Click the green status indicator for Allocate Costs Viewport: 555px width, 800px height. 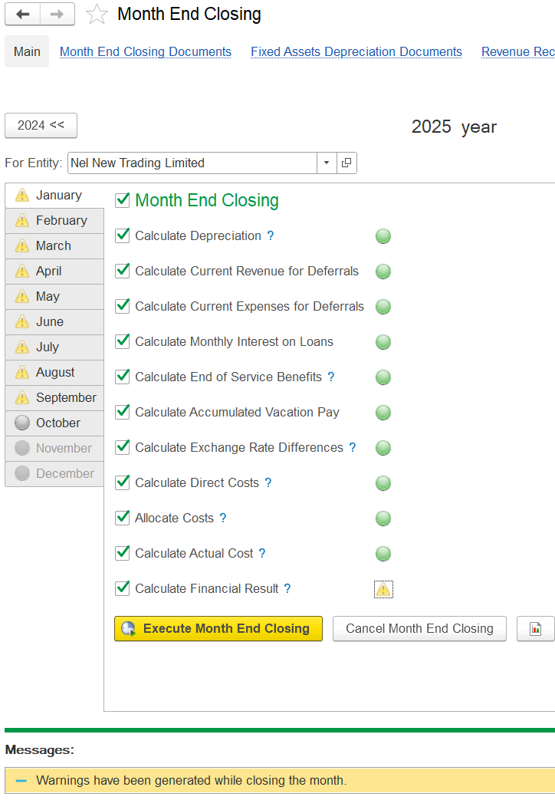pyautogui.click(x=383, y=519)
